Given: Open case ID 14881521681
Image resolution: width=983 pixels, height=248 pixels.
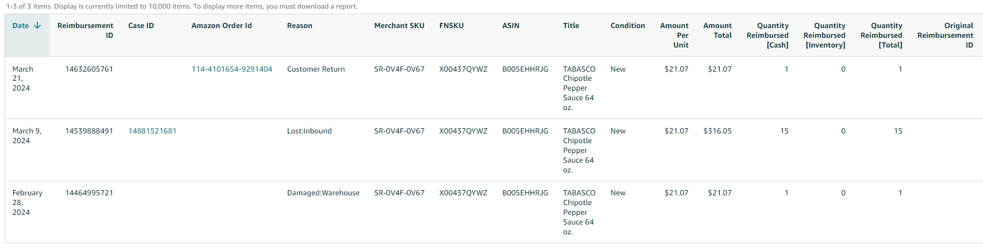Looking at the screenshot, I should pyautogui.click(x=152, y=131).
